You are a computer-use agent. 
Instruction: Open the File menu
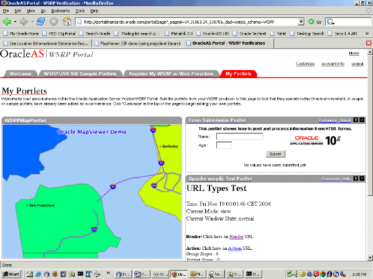(6, 11)
